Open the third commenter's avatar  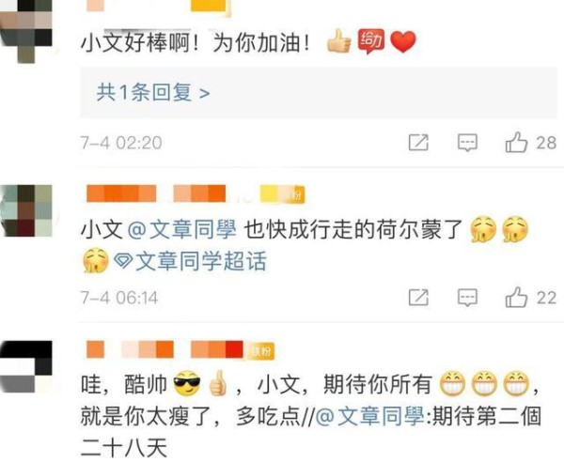point(26,366)
